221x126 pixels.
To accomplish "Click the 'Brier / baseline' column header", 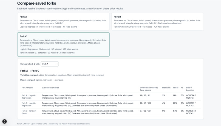I will 190,89.
